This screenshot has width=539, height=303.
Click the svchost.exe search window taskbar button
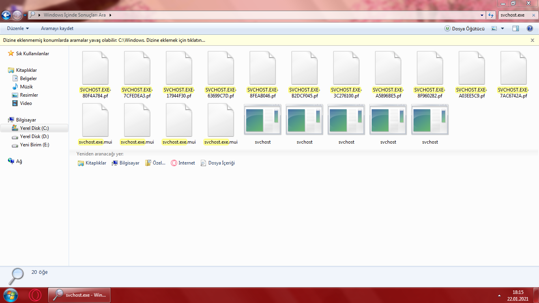pyautogui.click(x=79, y=295)
